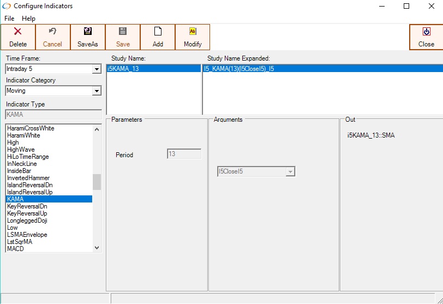Click the Save floppy disk icon
Viewport: 443px width, 304px height.
[x=123, y=32]
